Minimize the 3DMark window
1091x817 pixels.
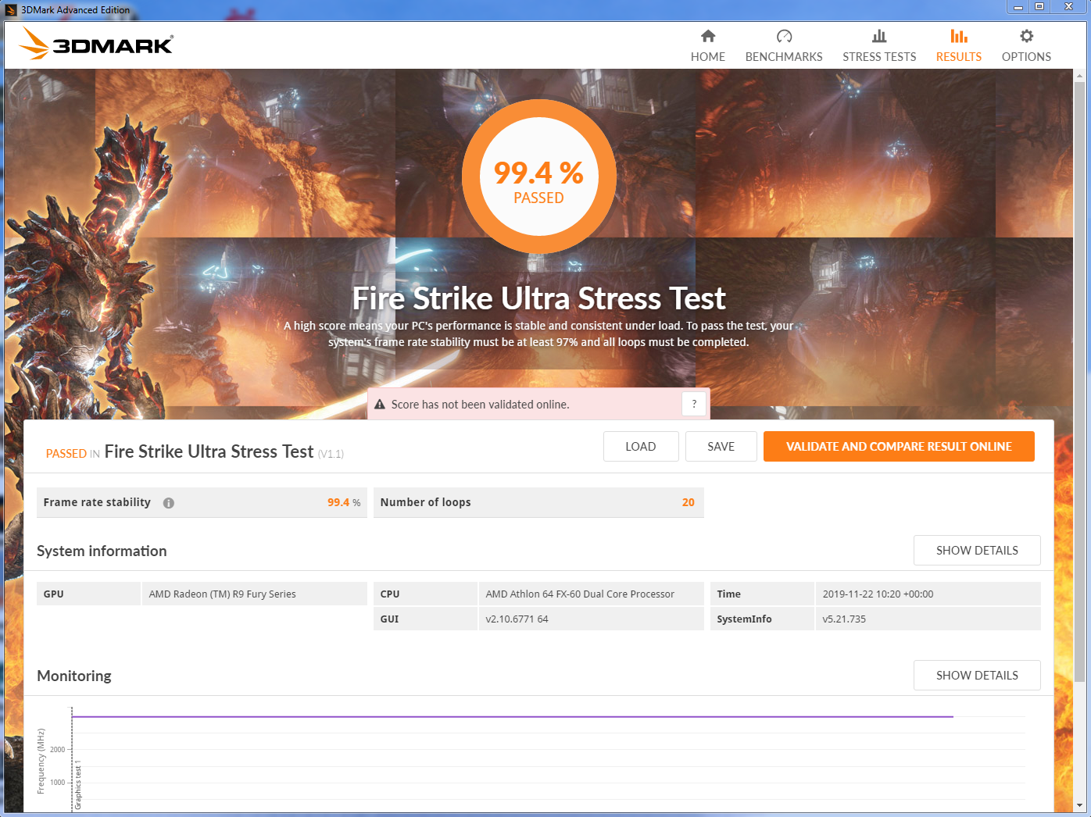pyautogui.click(x=1018, y=7)
